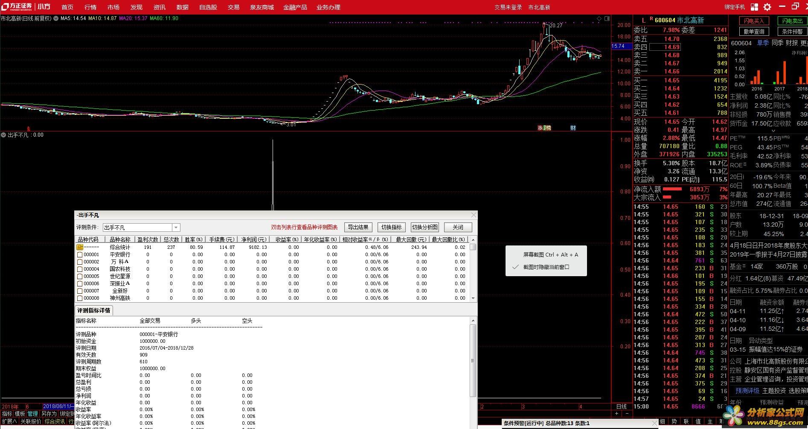Click 预测评级 tab in right panel
This screenshot has width=808, height=429.
[x=747, y=391]
